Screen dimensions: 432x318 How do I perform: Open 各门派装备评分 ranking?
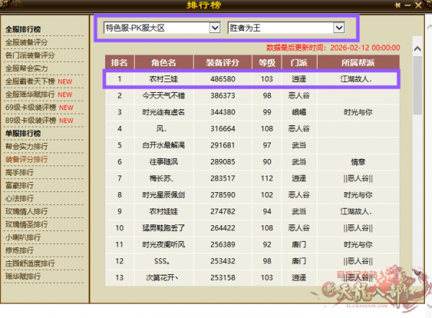pyautogui.click(x=30, y=55)
